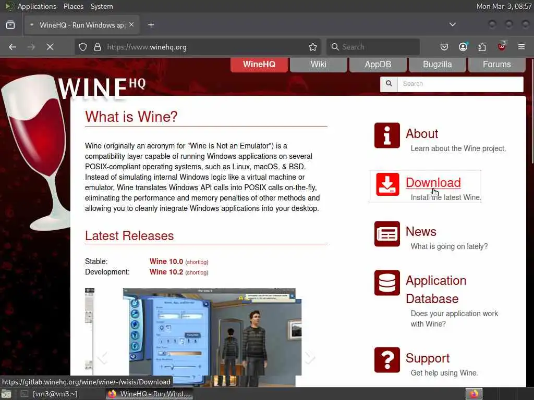
Task: Click the Sims game screenshot thumbnail
Action: click(212, 337)
